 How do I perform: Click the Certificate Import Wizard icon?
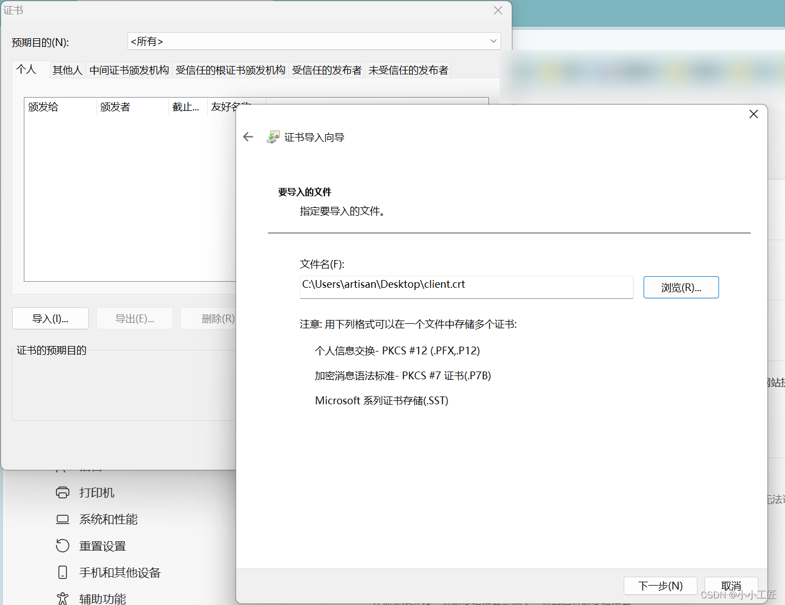(x=273, y=137)
